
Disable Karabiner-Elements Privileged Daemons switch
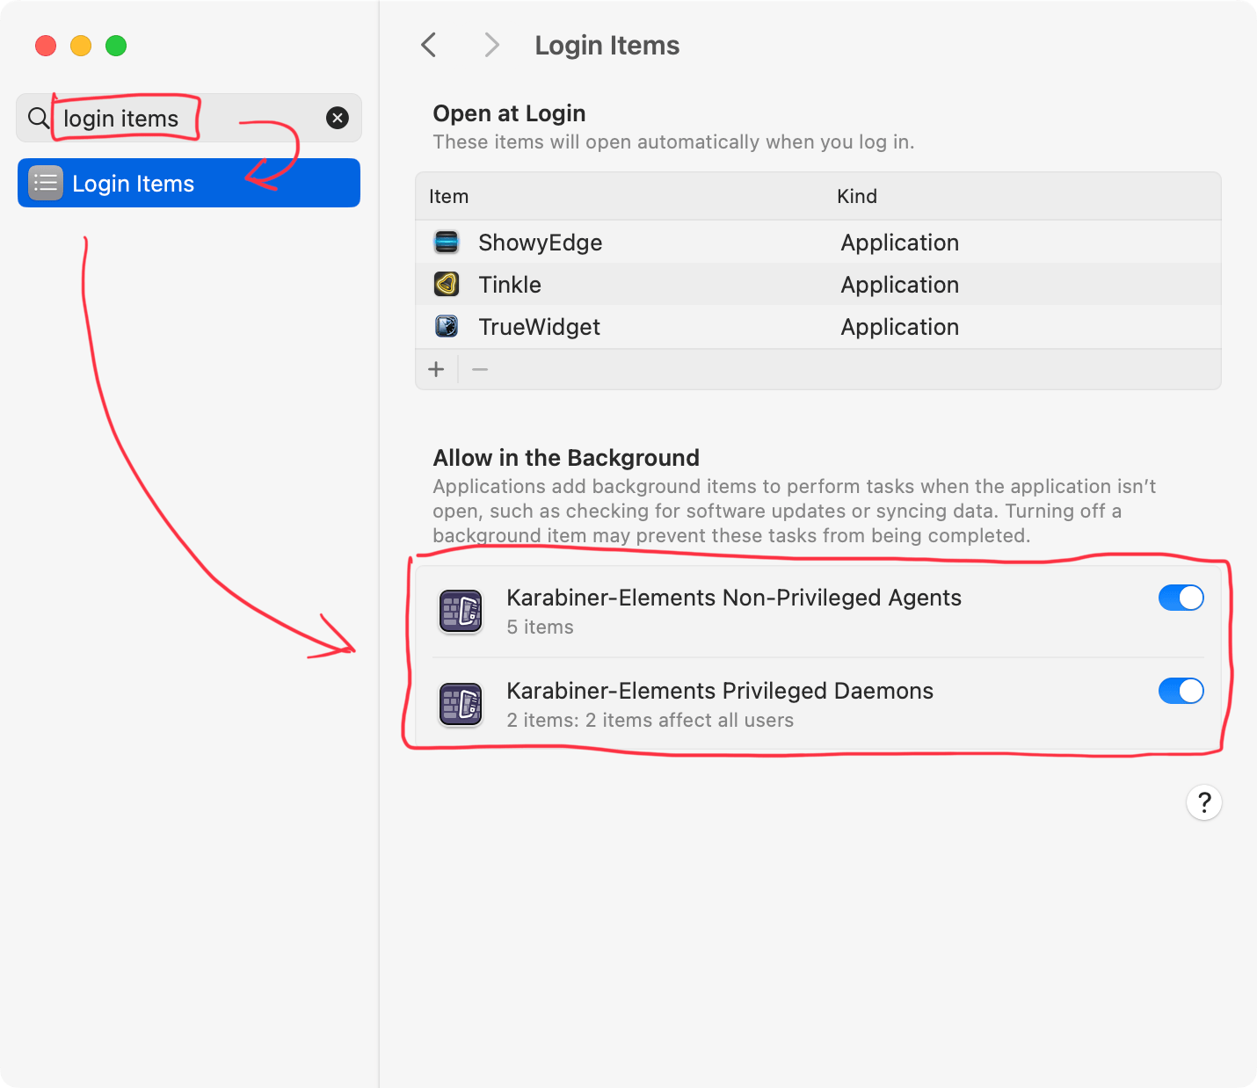[1181, 691]
